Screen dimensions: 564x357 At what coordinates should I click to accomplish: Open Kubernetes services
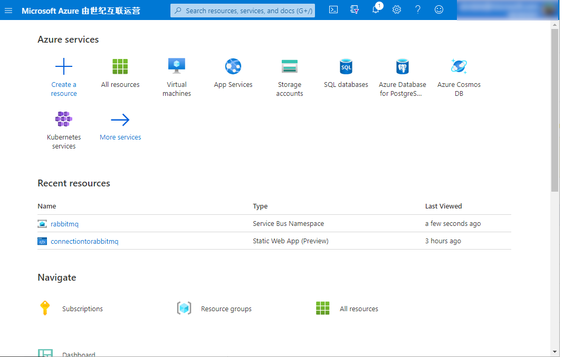[x=64, y=120]
